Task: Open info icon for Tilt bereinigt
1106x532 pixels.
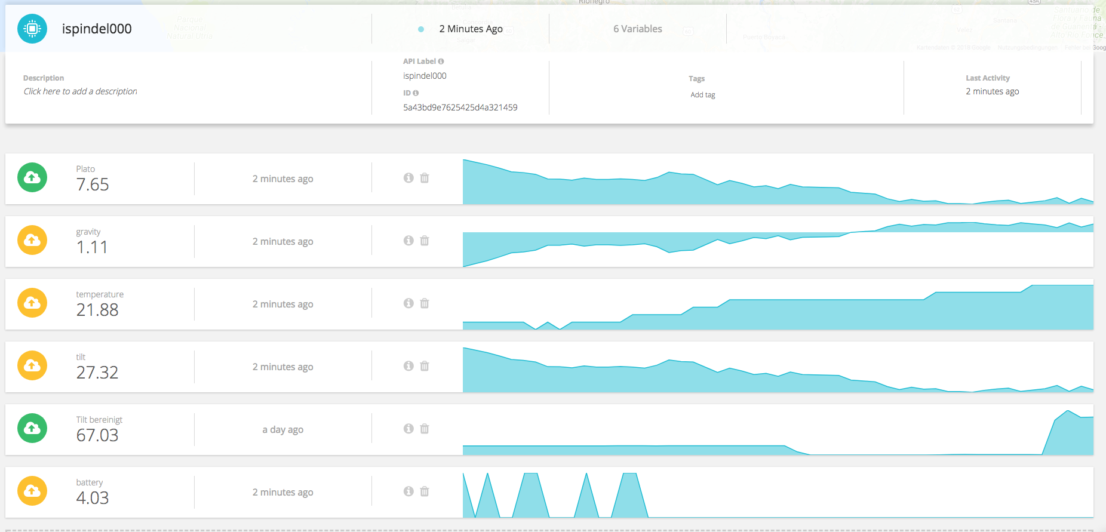Action: pyautogui.click(x=408, y=429)
